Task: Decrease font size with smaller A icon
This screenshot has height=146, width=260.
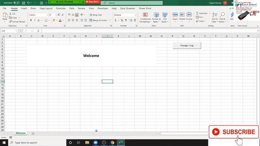Action: (63, 15)
